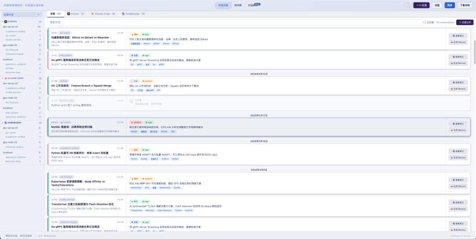Collapse the CODEBUDDY section arrow
The width and height of the screenshot is (476, 239).
[3, 123]
